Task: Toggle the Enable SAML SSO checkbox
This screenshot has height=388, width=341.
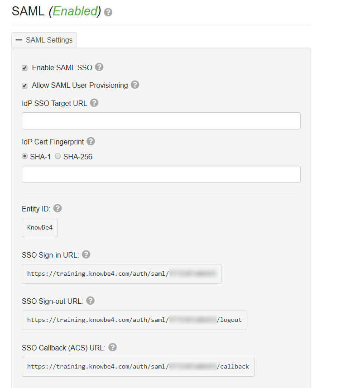Action: tap(25, 68)
